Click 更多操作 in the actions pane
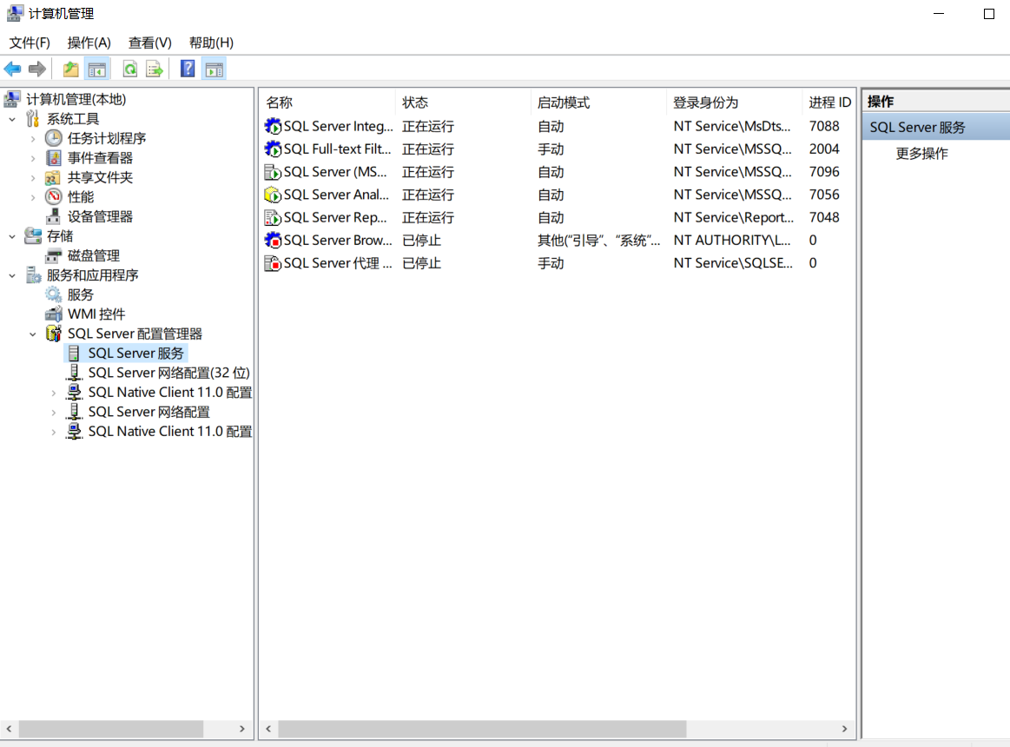 tap(921, 154)
